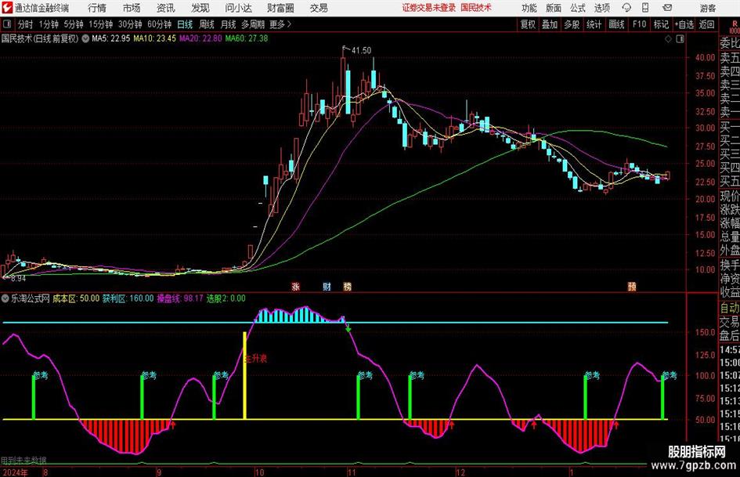Click the 8.94 low price label
This screenshot has height=477, width=740.
pyautogui.click(x=19, y=279)
